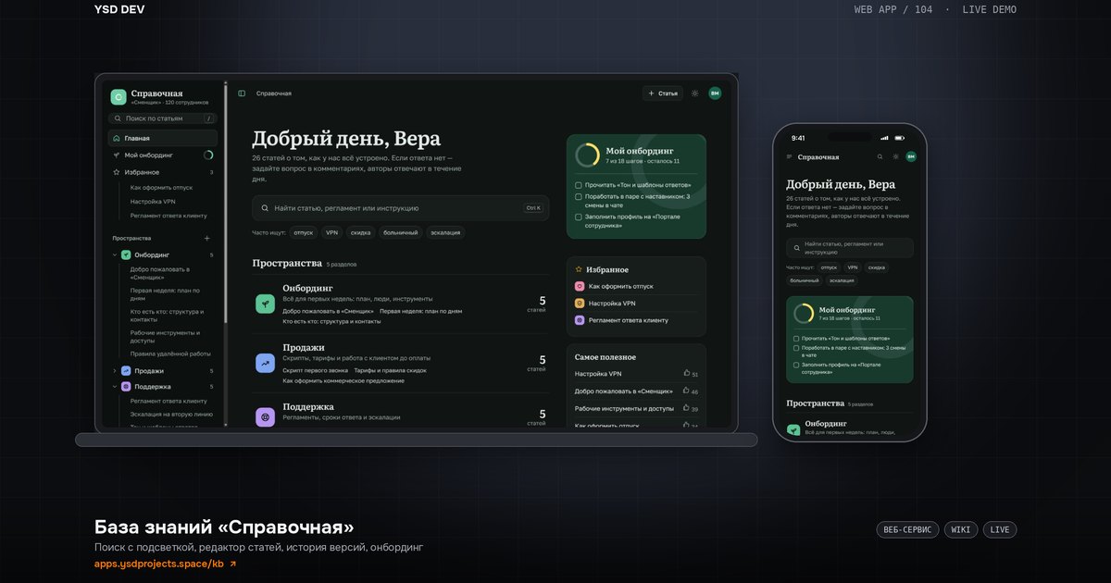This screenshot has width=1111, height=583.
Task: Tap the sun theme icon on the phone
Action: 895,157
